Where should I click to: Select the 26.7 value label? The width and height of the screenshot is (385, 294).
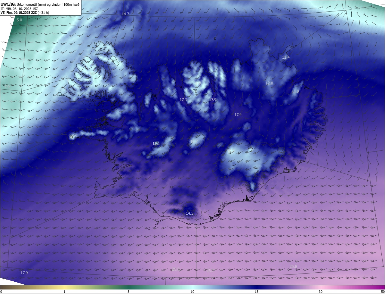pyautogui.click(x=210, y=271)
